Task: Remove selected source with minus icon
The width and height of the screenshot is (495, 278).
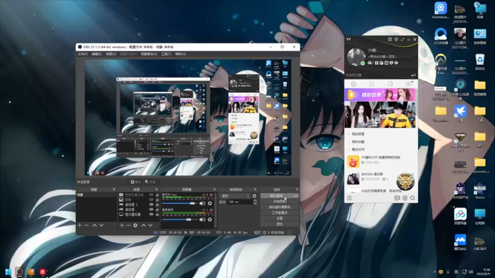Action: tap(129, 225)
